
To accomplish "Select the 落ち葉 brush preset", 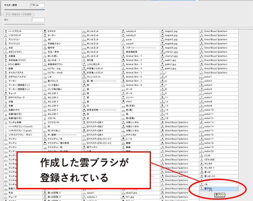I will click(101, 60).
